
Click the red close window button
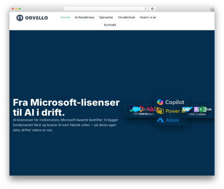13,9
